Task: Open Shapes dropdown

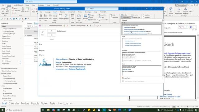Action: [x=92, y=15]
